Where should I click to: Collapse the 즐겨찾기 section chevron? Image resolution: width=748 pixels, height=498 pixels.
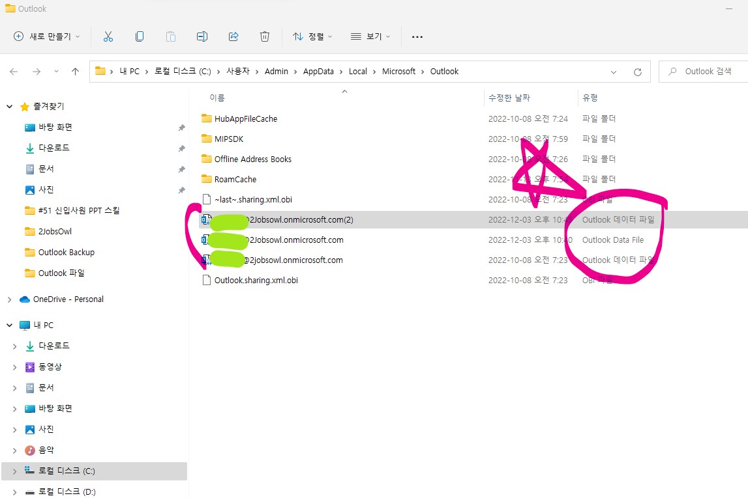click(x=9, y=106)
